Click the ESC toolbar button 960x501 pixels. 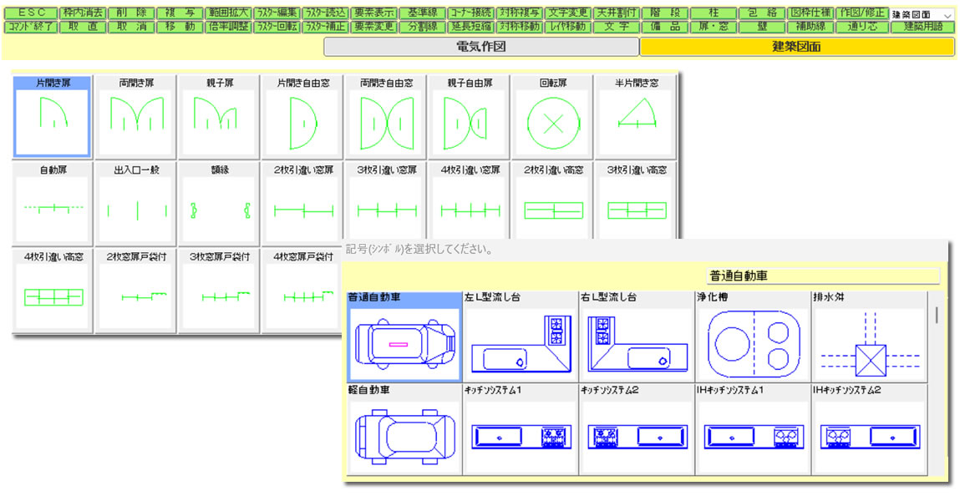(x=32, y=13)
